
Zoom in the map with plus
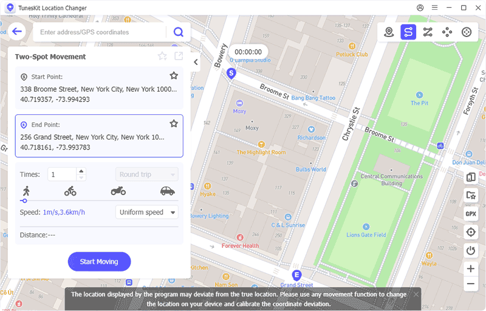click(x=471, y=268)
